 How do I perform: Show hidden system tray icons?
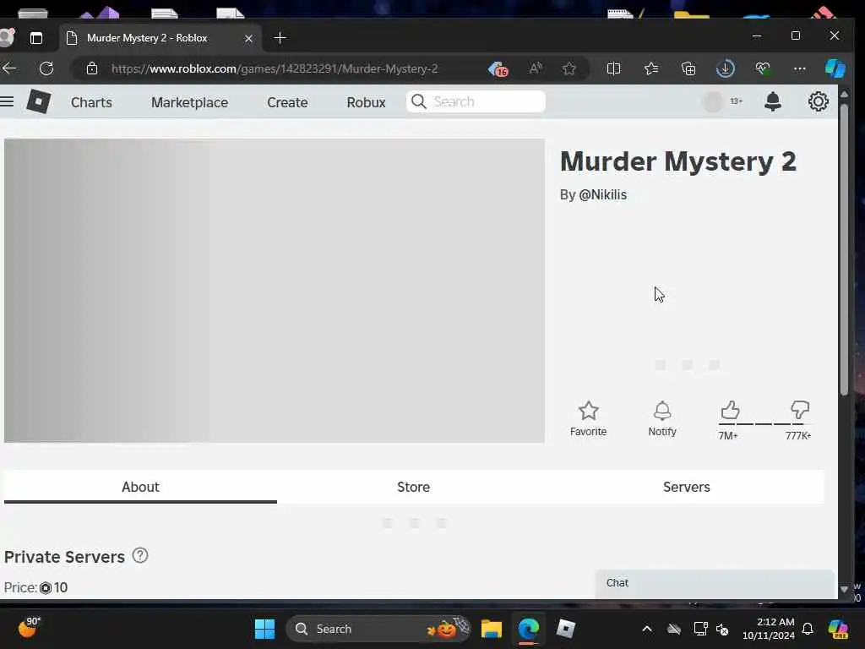click(x=646, y=629)
